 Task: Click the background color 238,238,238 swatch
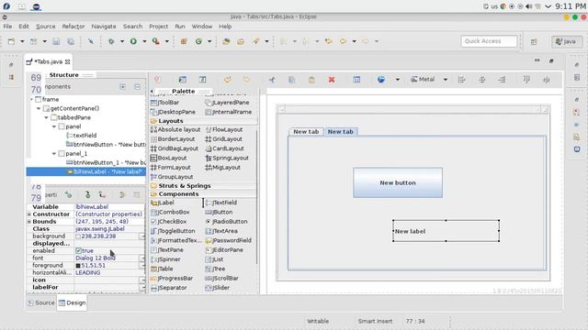(78, 236)
